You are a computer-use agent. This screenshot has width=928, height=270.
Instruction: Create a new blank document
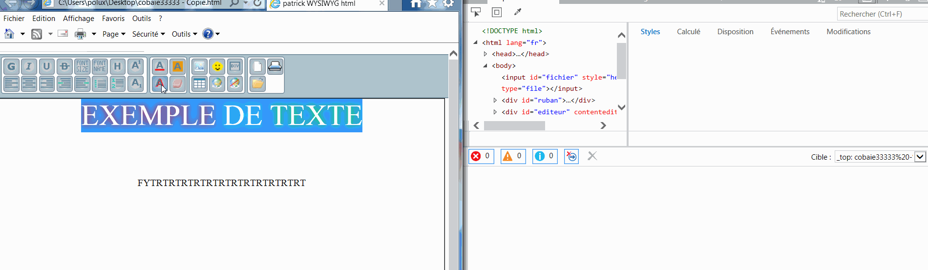click(257, 66)
